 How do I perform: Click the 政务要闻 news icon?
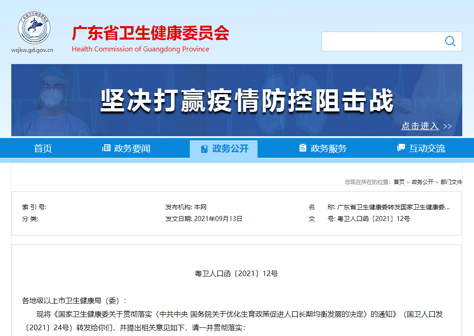coord(107,147)
